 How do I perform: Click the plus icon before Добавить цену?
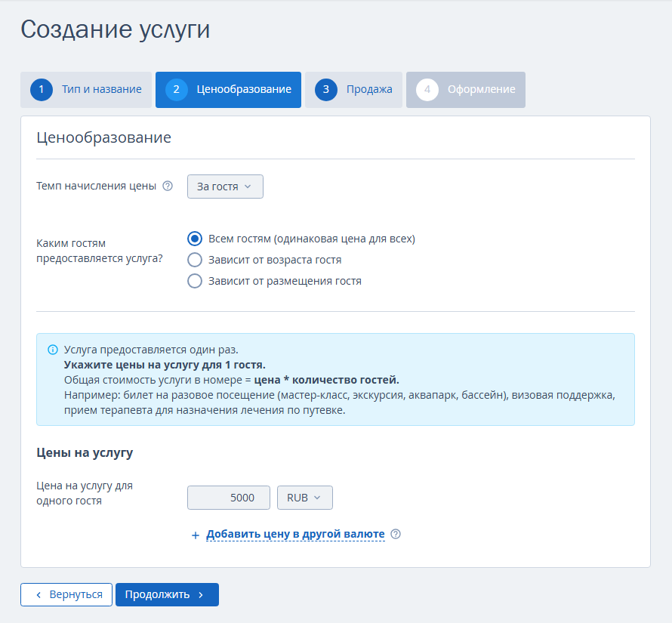click(196, 535)
